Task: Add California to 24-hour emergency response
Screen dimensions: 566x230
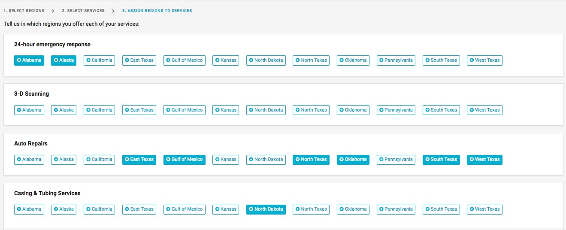Action: tap(99, 61)
